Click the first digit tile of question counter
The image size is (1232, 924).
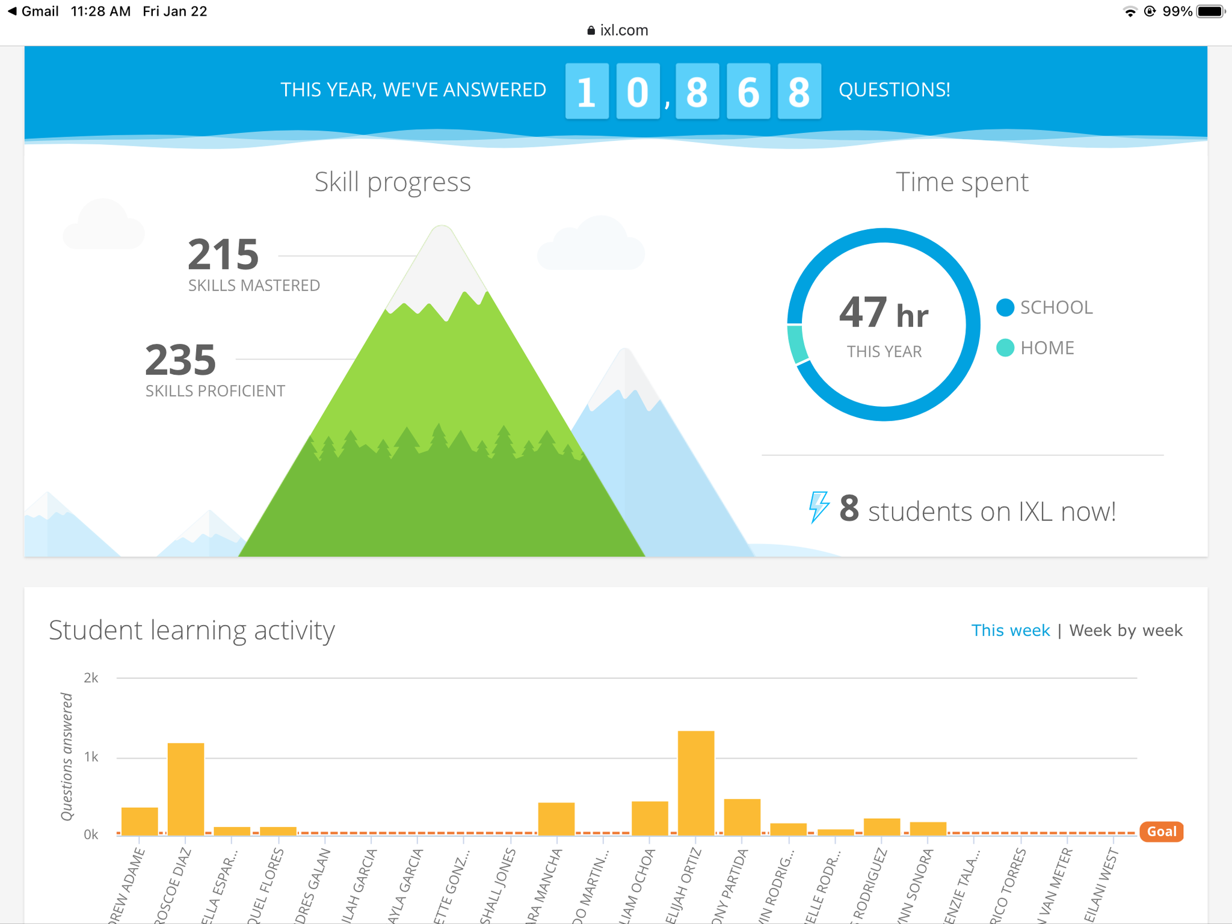click(x=587, y=91)
